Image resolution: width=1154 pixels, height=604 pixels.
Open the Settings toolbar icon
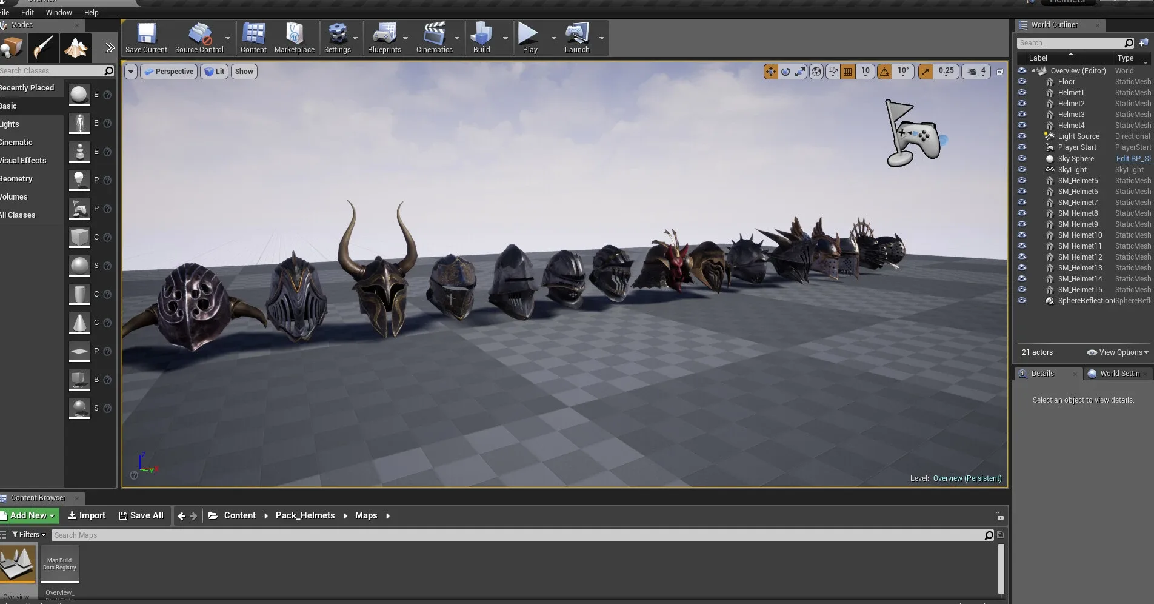click(338, 38)
